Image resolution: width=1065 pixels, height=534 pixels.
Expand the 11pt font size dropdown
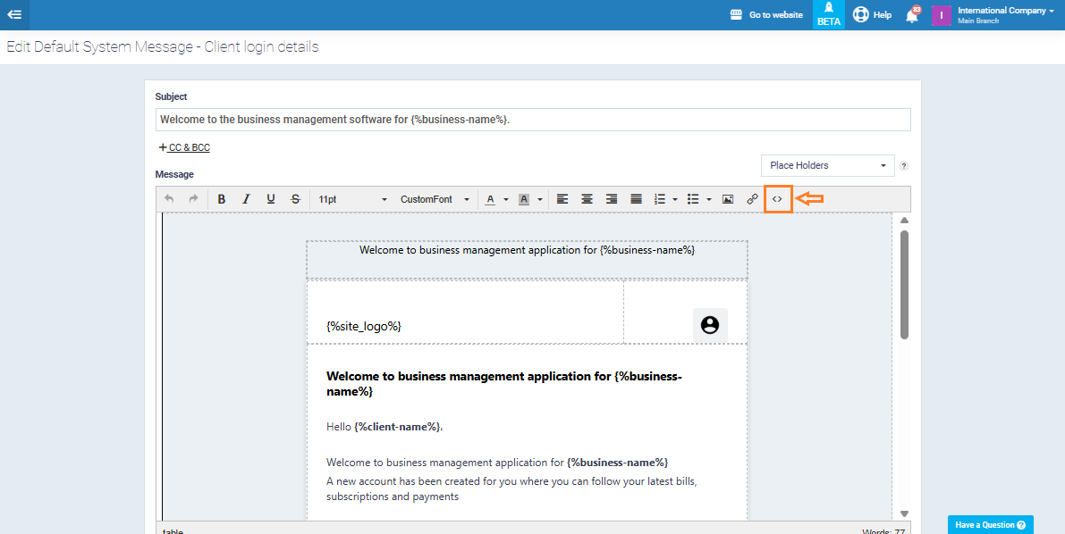352,199
